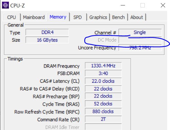Click the FSB:DRAM ratio field 3:40
This screenshot has width=170, height=130.
[103, 73]
